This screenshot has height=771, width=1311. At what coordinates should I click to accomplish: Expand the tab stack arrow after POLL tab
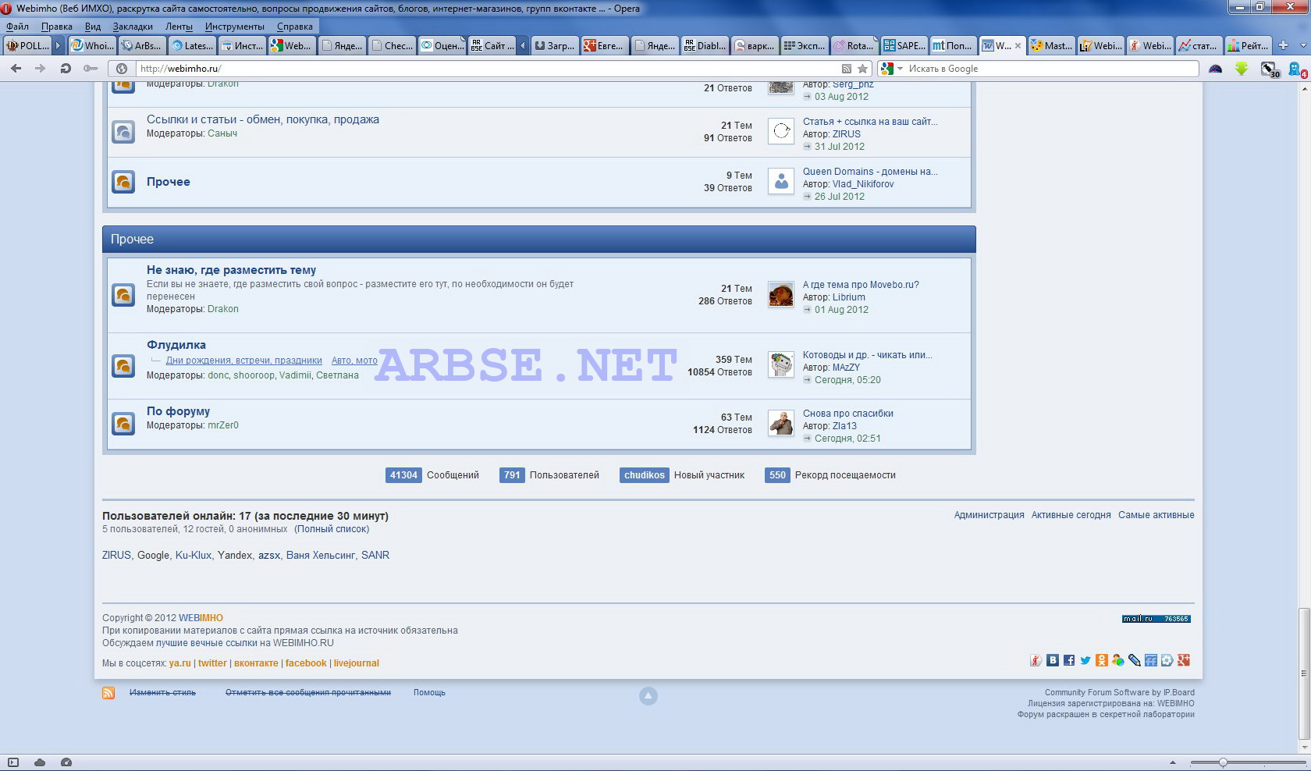(x=58, y=45)
